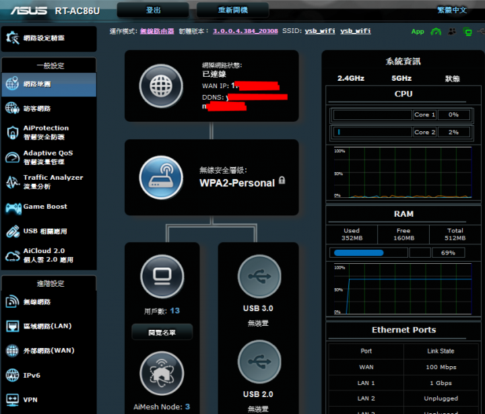Click the 已連線 internet status text
The width and height of the screenshot is (485, 414).
214,74
